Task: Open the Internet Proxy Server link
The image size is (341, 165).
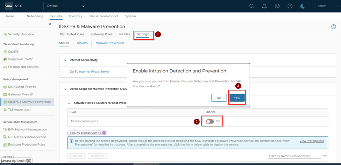Action: pyautogui.click(x=94, y=71)
